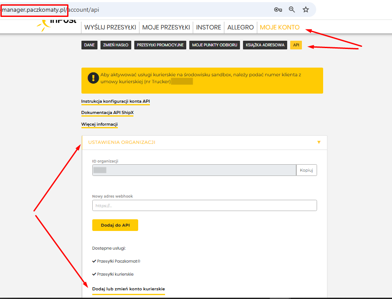The height and width of the screenshot is (299, 392).
Task: Open the zoom magnifier in address bar
Action: (292, 10)
